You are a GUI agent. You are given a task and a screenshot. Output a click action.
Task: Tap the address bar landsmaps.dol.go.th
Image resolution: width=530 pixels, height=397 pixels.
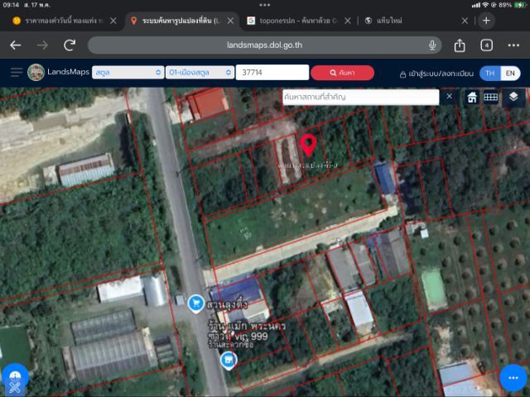click(265, 45)
